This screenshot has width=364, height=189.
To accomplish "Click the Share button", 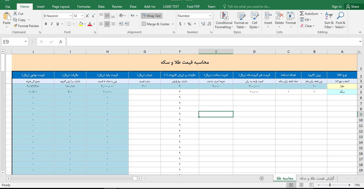I will tap(353, 7).
